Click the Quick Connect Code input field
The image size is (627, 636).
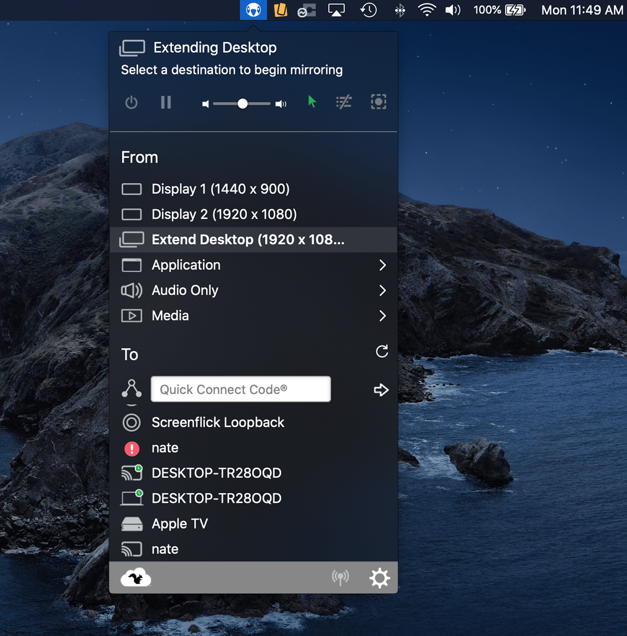pyautogui.click(x=240, y=389)
